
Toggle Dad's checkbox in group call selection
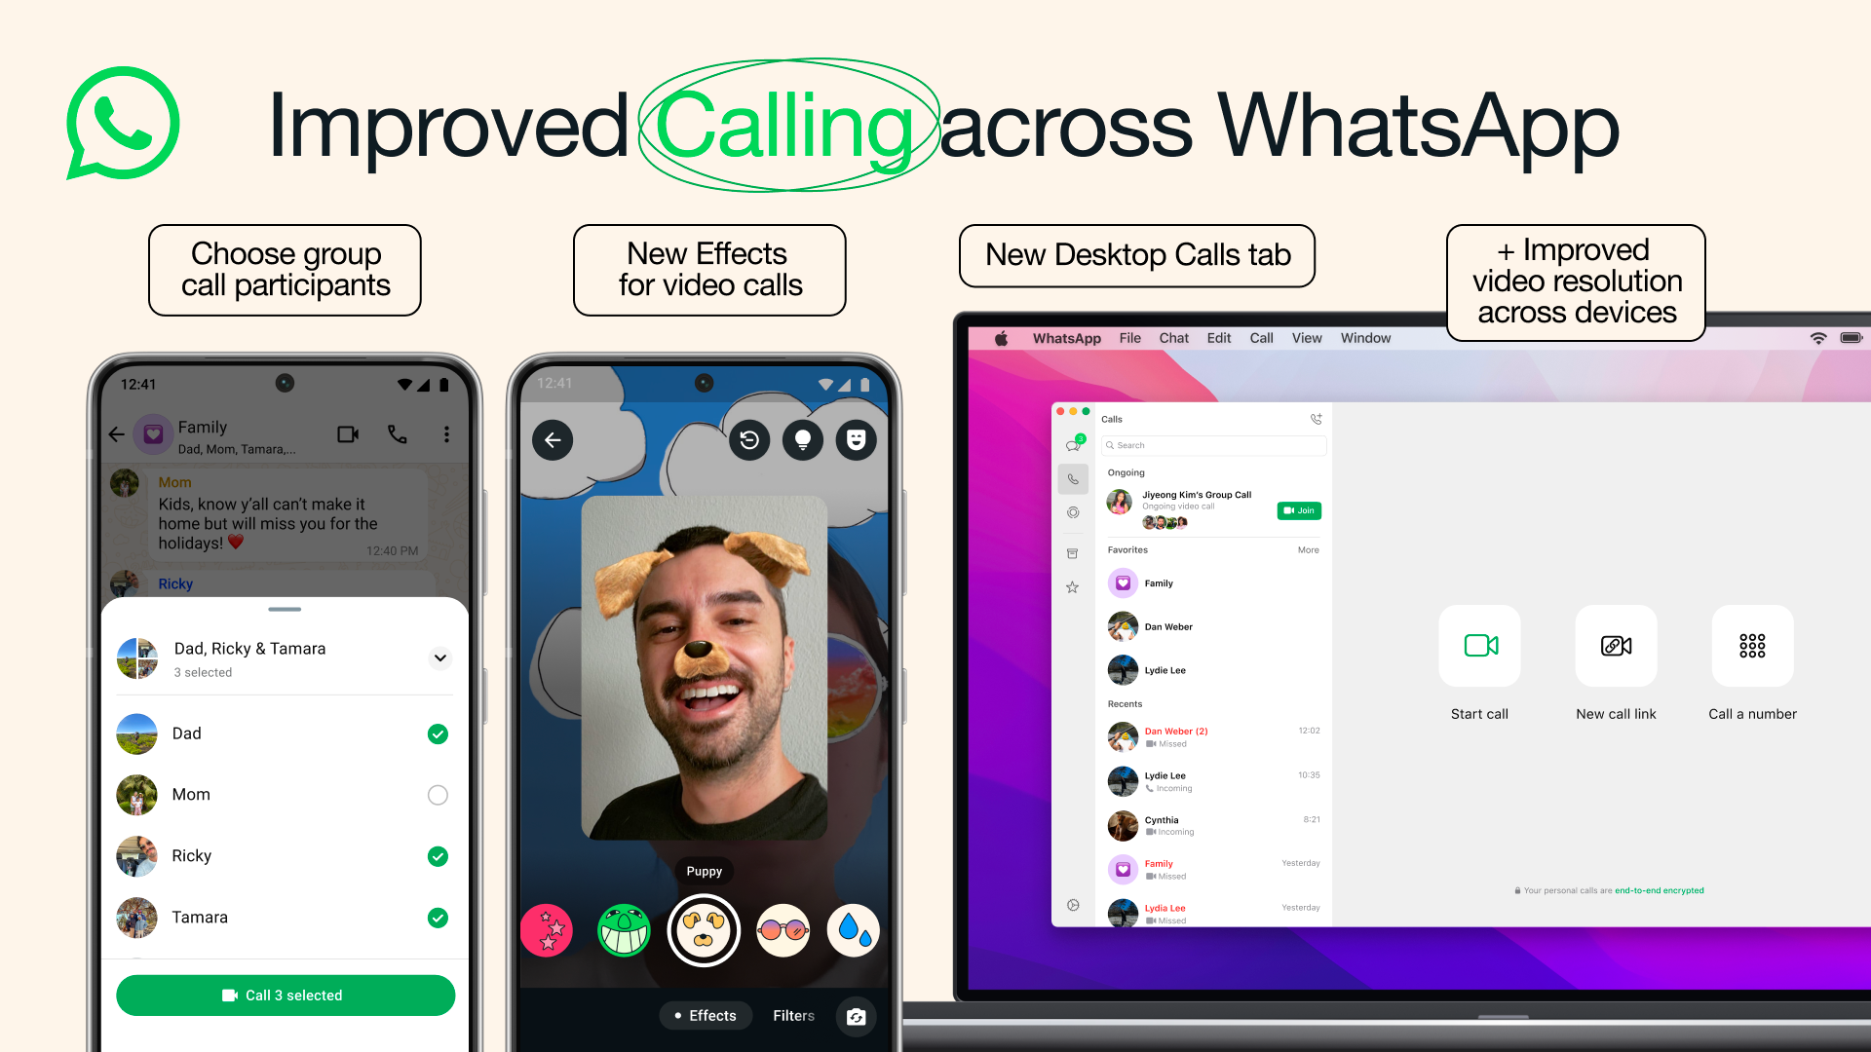436,733
